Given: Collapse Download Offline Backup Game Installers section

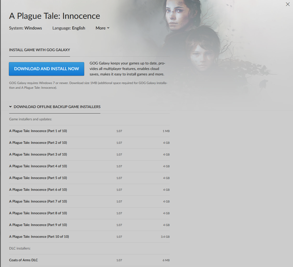Looking at the screenshot, I should pyautogui.click(x=55, y=107).
